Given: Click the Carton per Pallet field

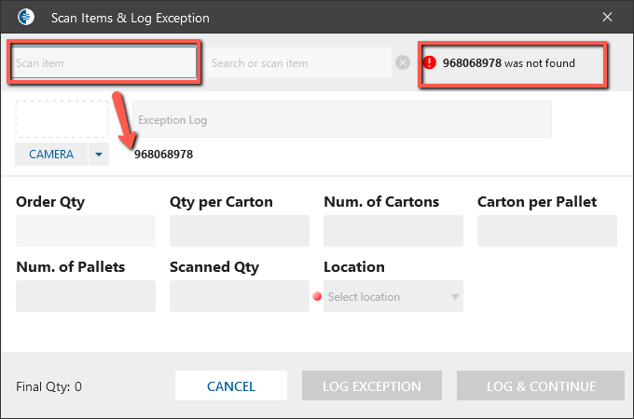Looking at the screenshot, I should [547, 231].
